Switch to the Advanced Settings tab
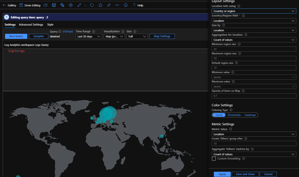Image resolution: width=299 pixels, height=177 pixels. (x=31, y=25)
